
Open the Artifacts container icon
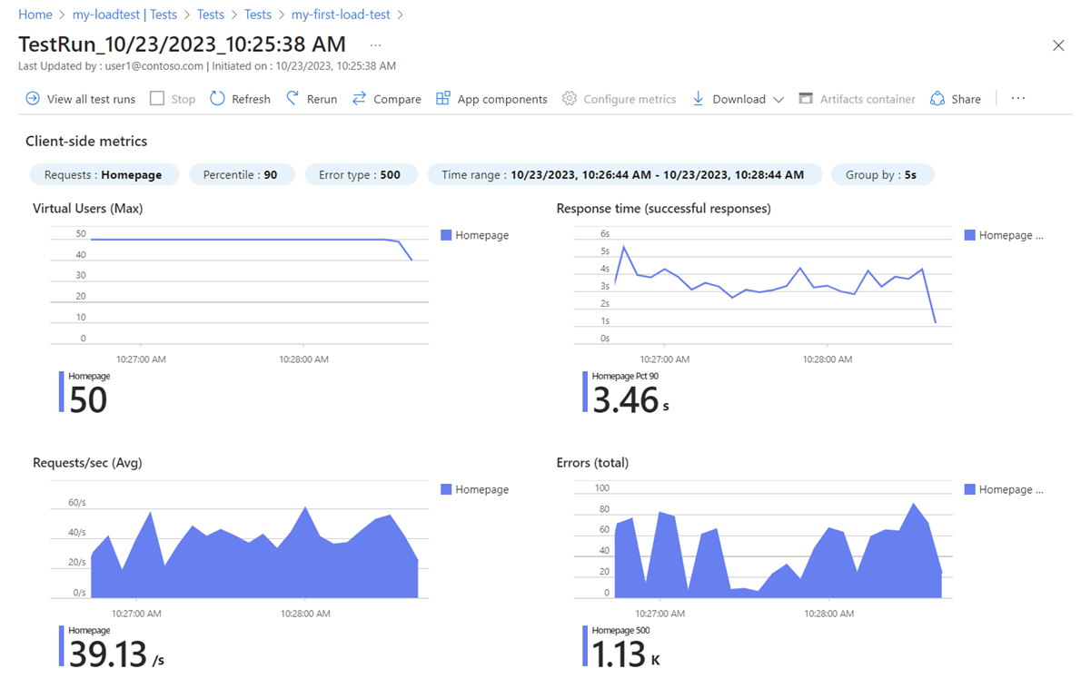[806, 99]
